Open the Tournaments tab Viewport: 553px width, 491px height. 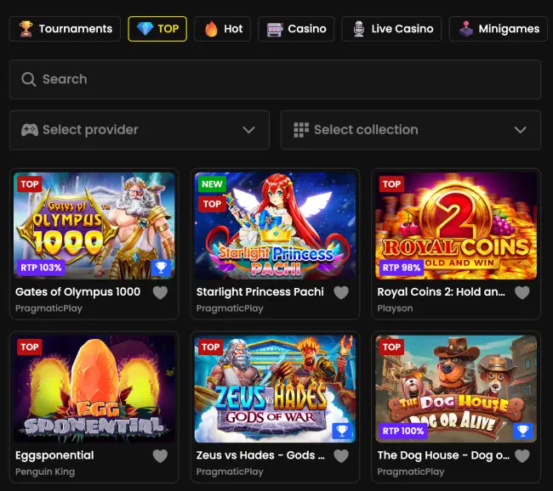pyautogui.click(x=65, y=29)
